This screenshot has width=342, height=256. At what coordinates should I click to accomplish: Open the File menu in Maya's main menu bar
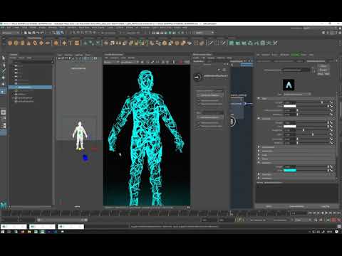click(x=3, y=28)
